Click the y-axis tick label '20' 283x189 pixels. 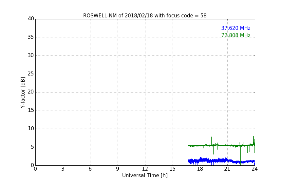point(31,92)
